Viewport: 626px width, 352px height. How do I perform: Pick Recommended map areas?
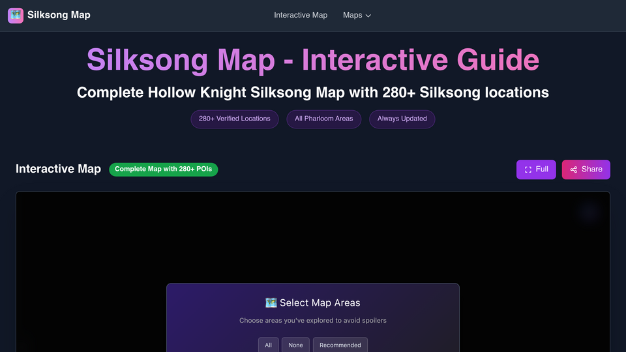click(x=340, y=345)
